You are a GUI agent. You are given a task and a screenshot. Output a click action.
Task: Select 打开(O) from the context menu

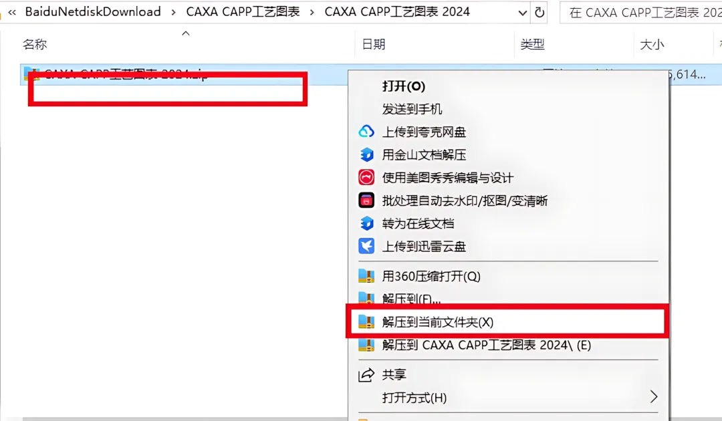point(403,86)
